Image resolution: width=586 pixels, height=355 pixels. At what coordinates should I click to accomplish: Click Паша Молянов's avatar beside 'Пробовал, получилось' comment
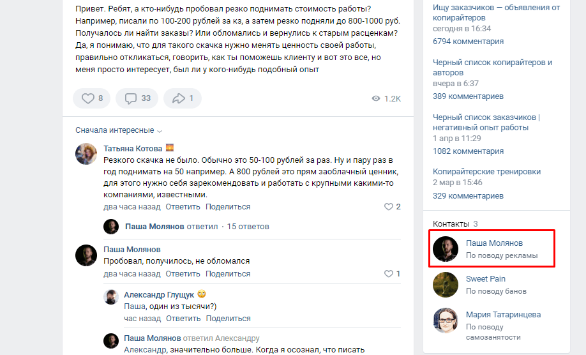coord(86,255)
